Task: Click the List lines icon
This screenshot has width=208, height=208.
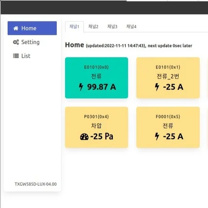Action: (16, 56)
